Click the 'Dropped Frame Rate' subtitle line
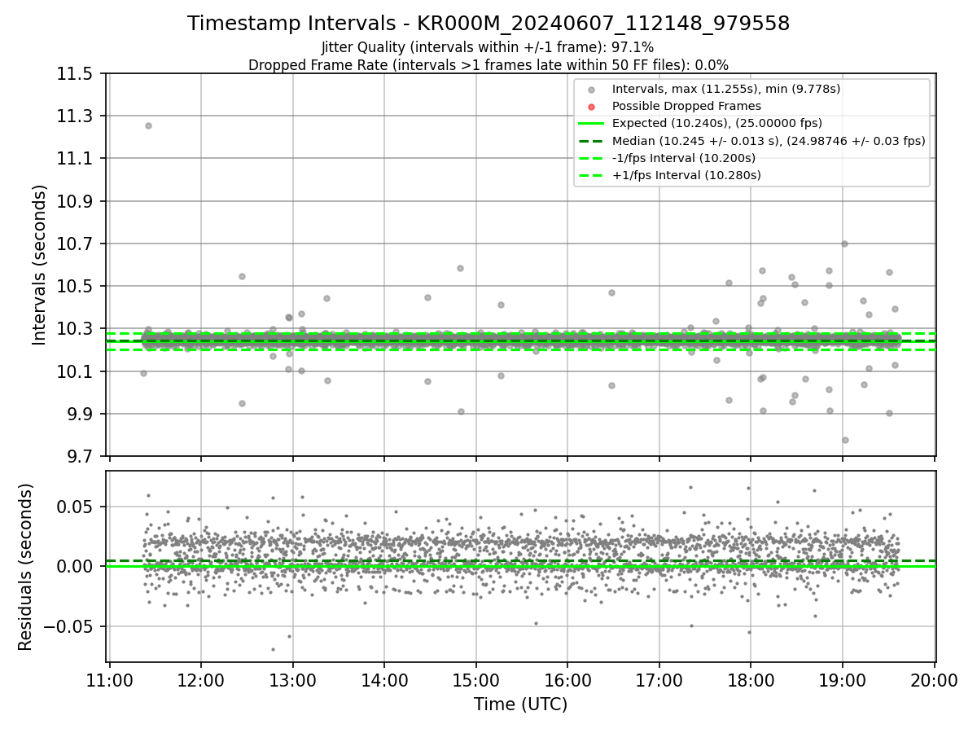Viewport: 977px width, 733px height. coord(488,65)
